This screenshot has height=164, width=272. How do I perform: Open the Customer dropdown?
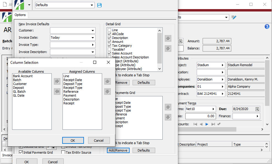93,31
